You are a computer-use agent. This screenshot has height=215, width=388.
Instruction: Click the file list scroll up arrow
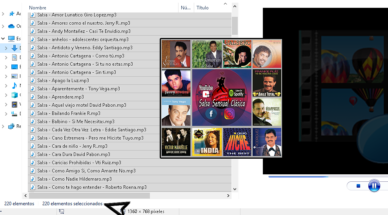235,6
